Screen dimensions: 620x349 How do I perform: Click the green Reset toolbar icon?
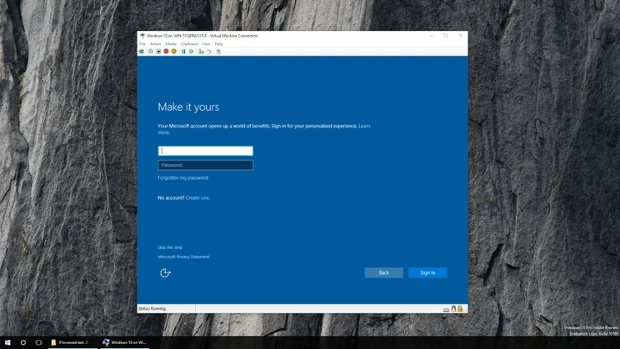pos(192,52)
